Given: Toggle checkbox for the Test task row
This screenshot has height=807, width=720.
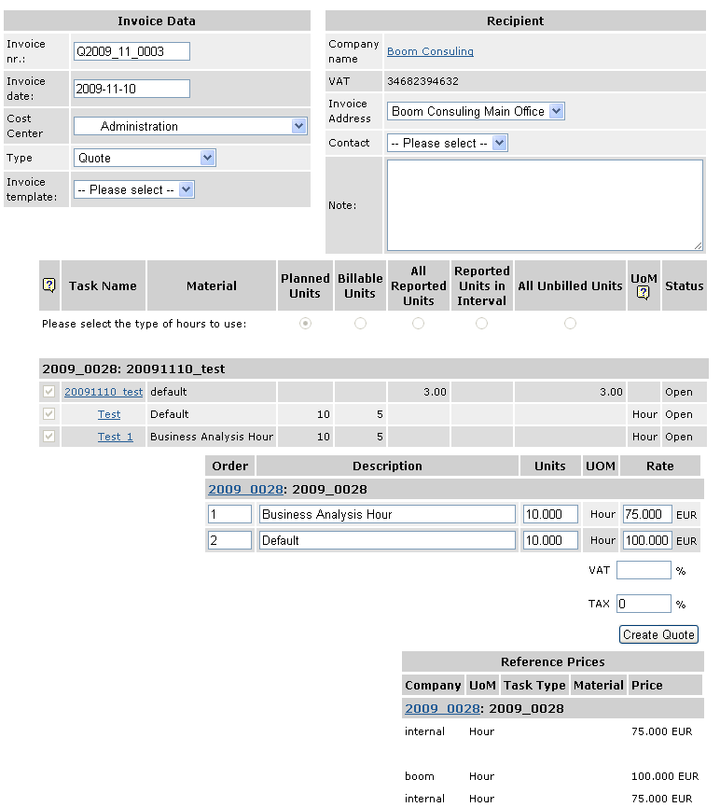Looking at the screenshot, I should click(48, 414).
